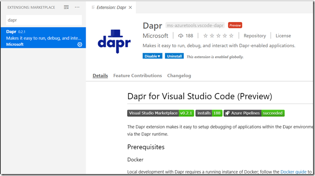The width and height of the screenshot is (315, 176).
Task: Select the Dapr 0.2.1 extension in list
Action: 43,38
